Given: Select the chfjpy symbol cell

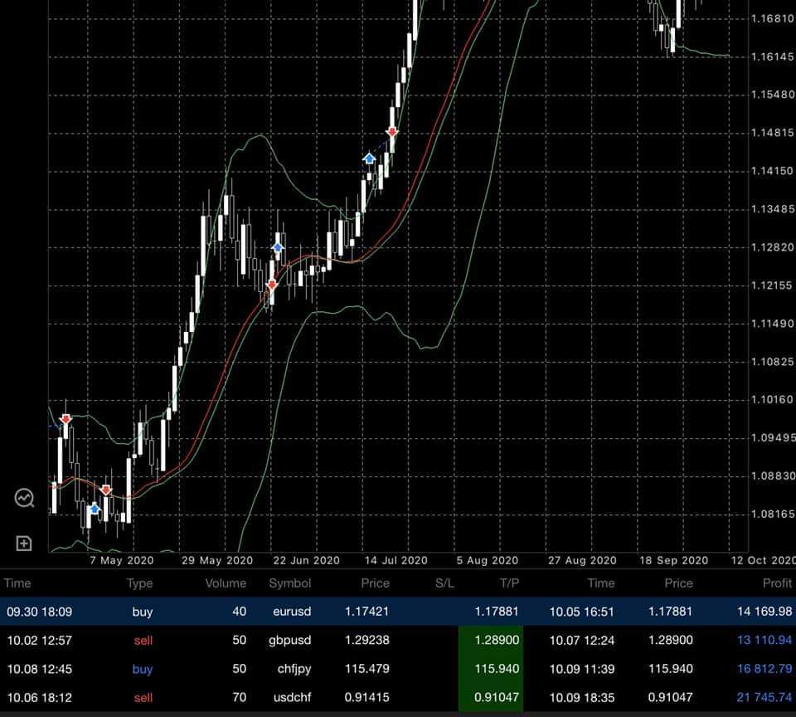Looking at the screenshot, I should (x=294, y=669).
